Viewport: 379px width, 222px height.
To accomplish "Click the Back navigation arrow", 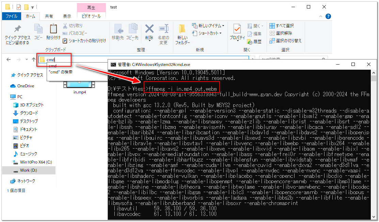I will pyautogui.click(x=9, y=59).
